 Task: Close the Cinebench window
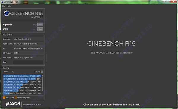174,1
